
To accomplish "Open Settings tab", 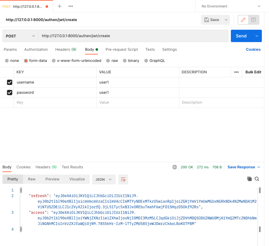I will pos(169,50).
